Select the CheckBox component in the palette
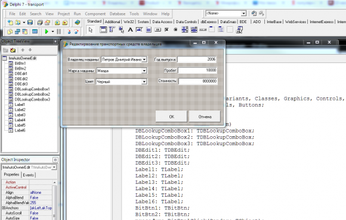This screenshot has height=220, width=346. pos(166,30)
